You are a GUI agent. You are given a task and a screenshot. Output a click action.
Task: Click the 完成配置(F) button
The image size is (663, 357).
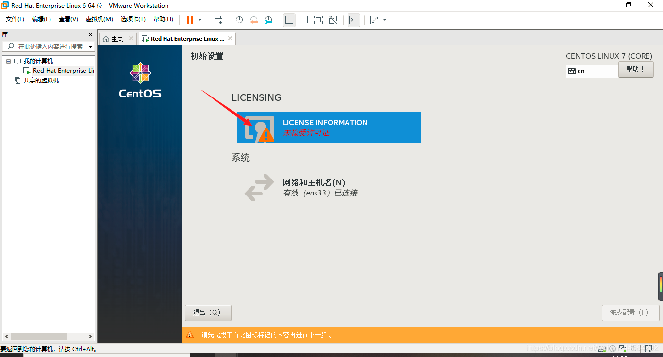click(x=630, y=313)
